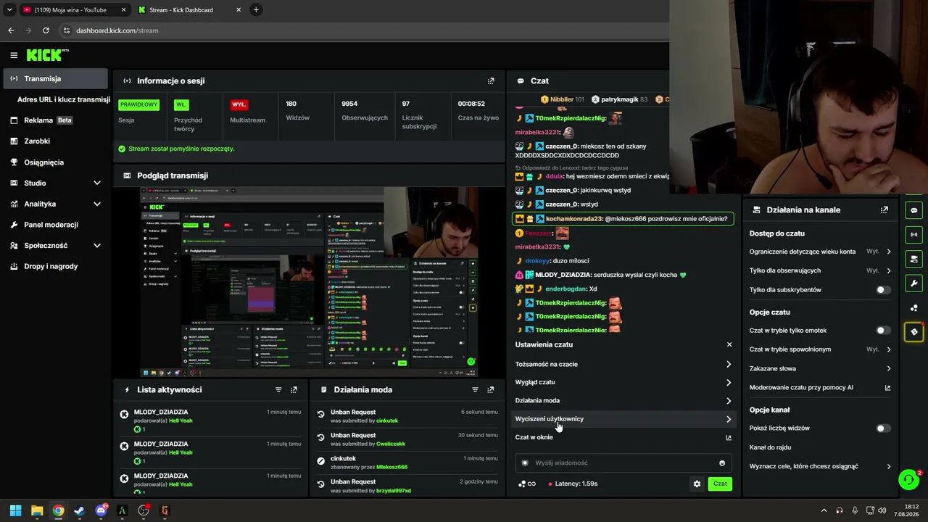Open Działania moda in chat settings menu
This screenshot has width=928, height=522.
623,400
